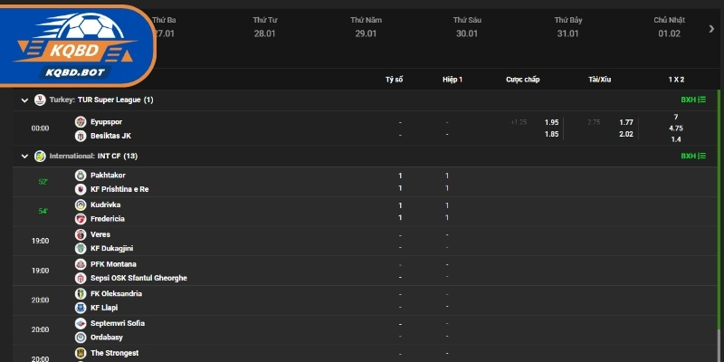724x362 pixels.
Task: Click the International league globe icon
Action: coord(40,156)
